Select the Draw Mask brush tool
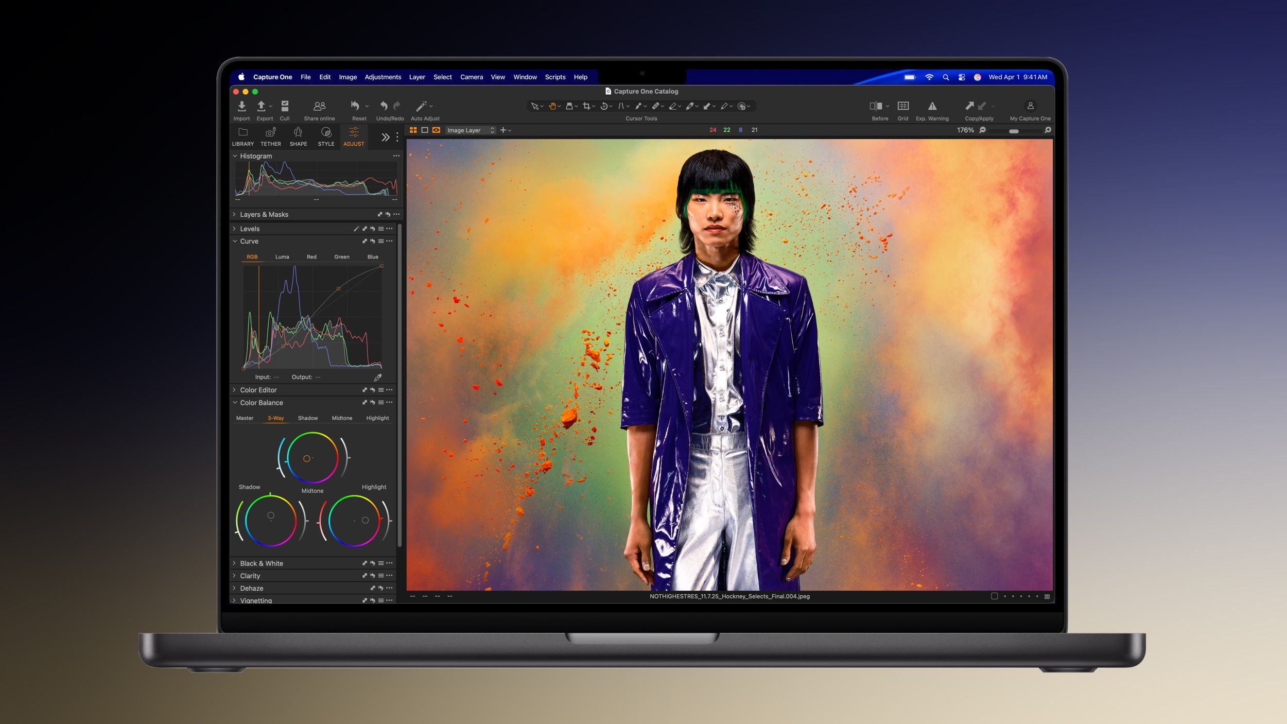 [638, 106]
